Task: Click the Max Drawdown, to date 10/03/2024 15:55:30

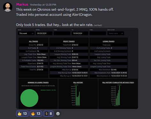Action: click(119, 76)
